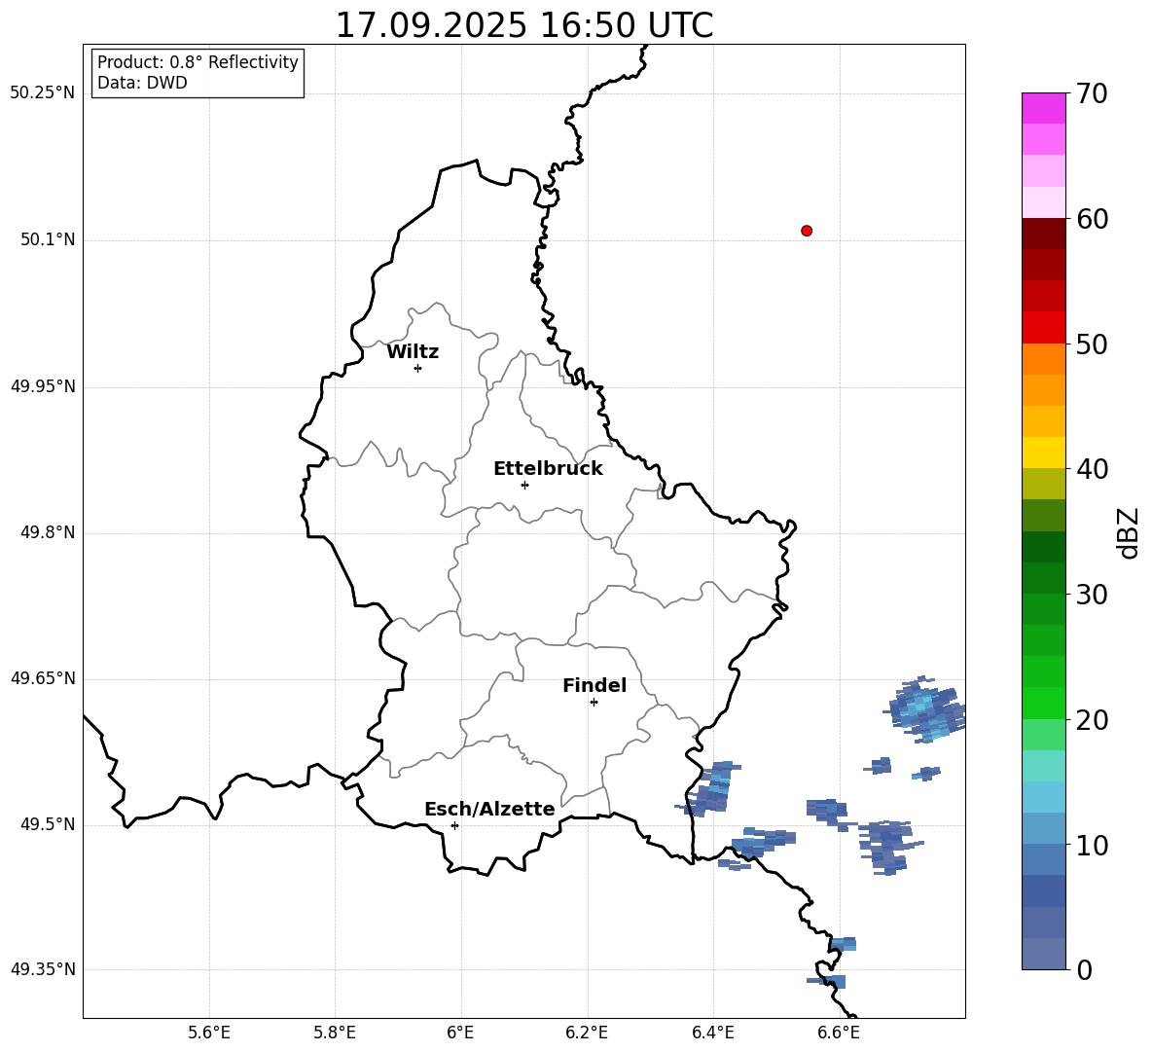Click the 70 tick label on colorbar

(1092, 93)
